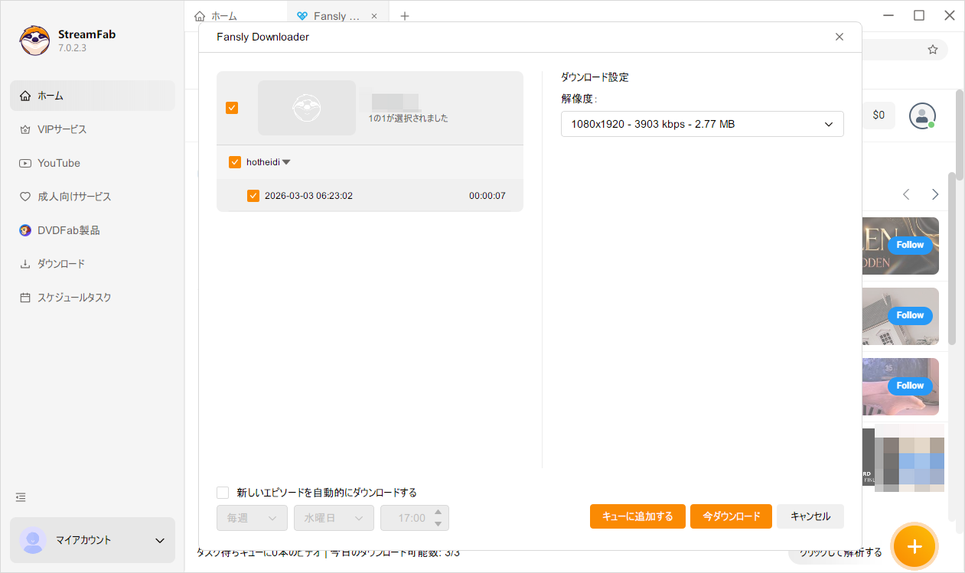Collapse the hotheidi episode list
Screen dimensions: 965x573
click(x=286, y=161)
